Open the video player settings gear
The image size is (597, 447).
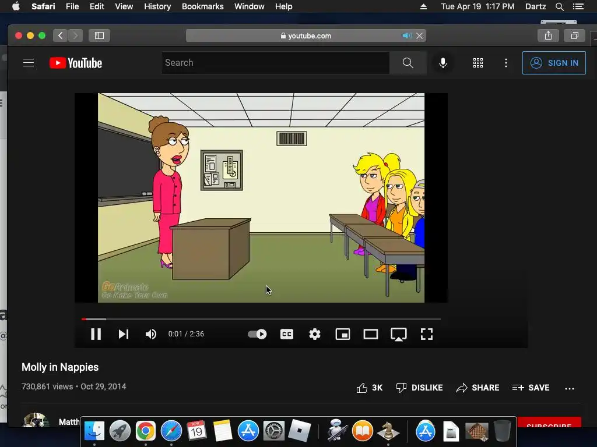(x=314, y=334)
